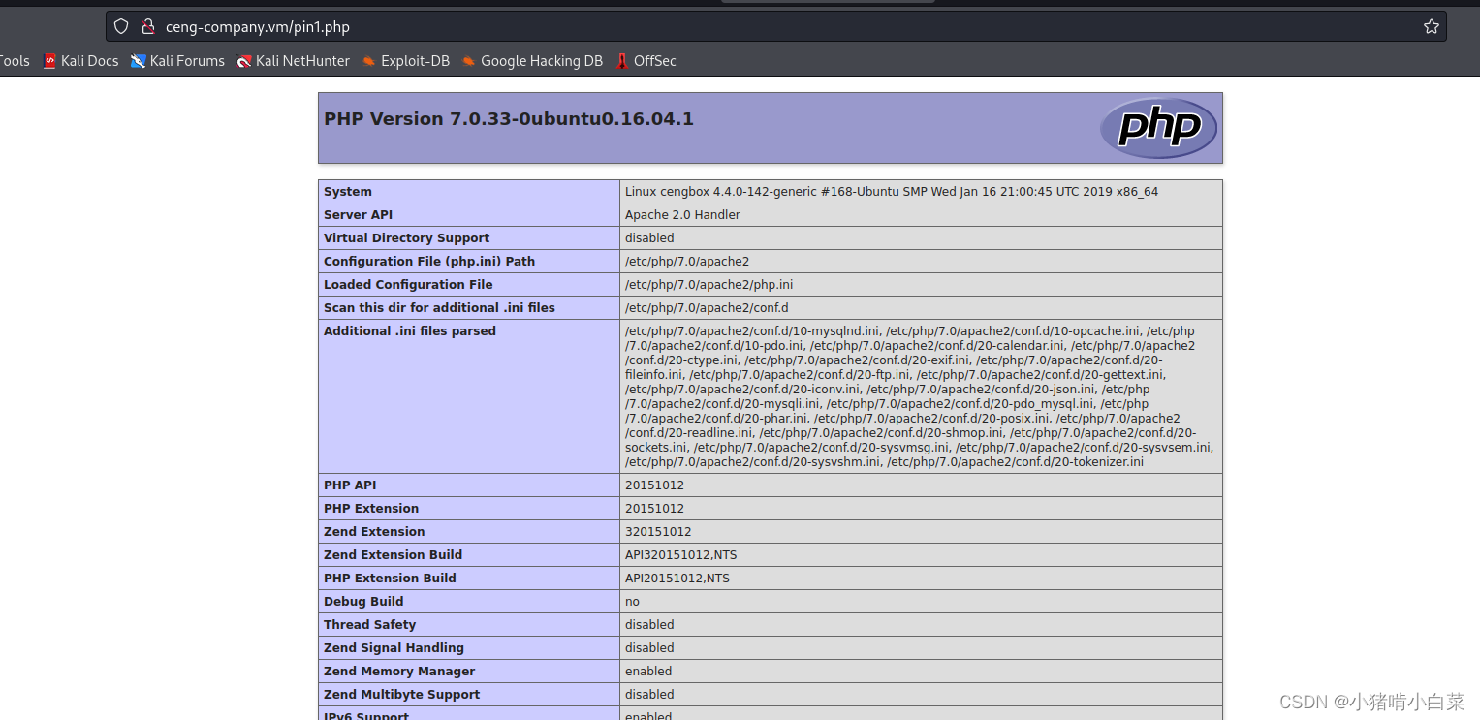1480x720 pixels.
Task: Select the API320151012,NTS value
Action: [x=681, y=555]
